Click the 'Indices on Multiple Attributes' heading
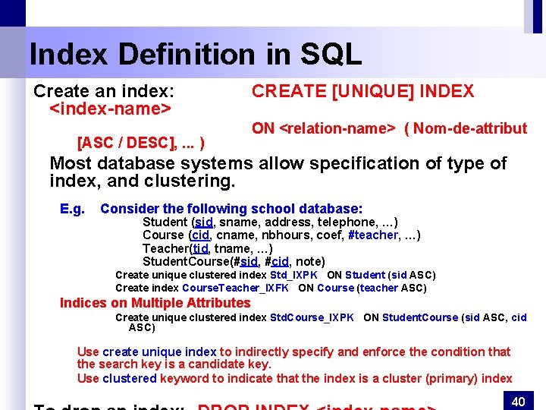Screen dimensions: 546x410 point(155,303)
